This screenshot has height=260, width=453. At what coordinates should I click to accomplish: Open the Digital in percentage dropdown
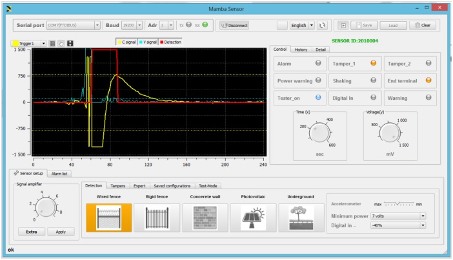(398, 225)
